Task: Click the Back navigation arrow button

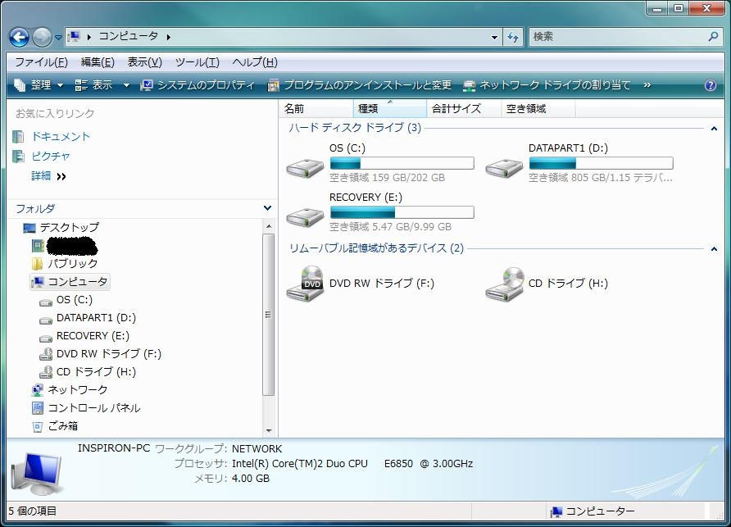Action: 19,37
